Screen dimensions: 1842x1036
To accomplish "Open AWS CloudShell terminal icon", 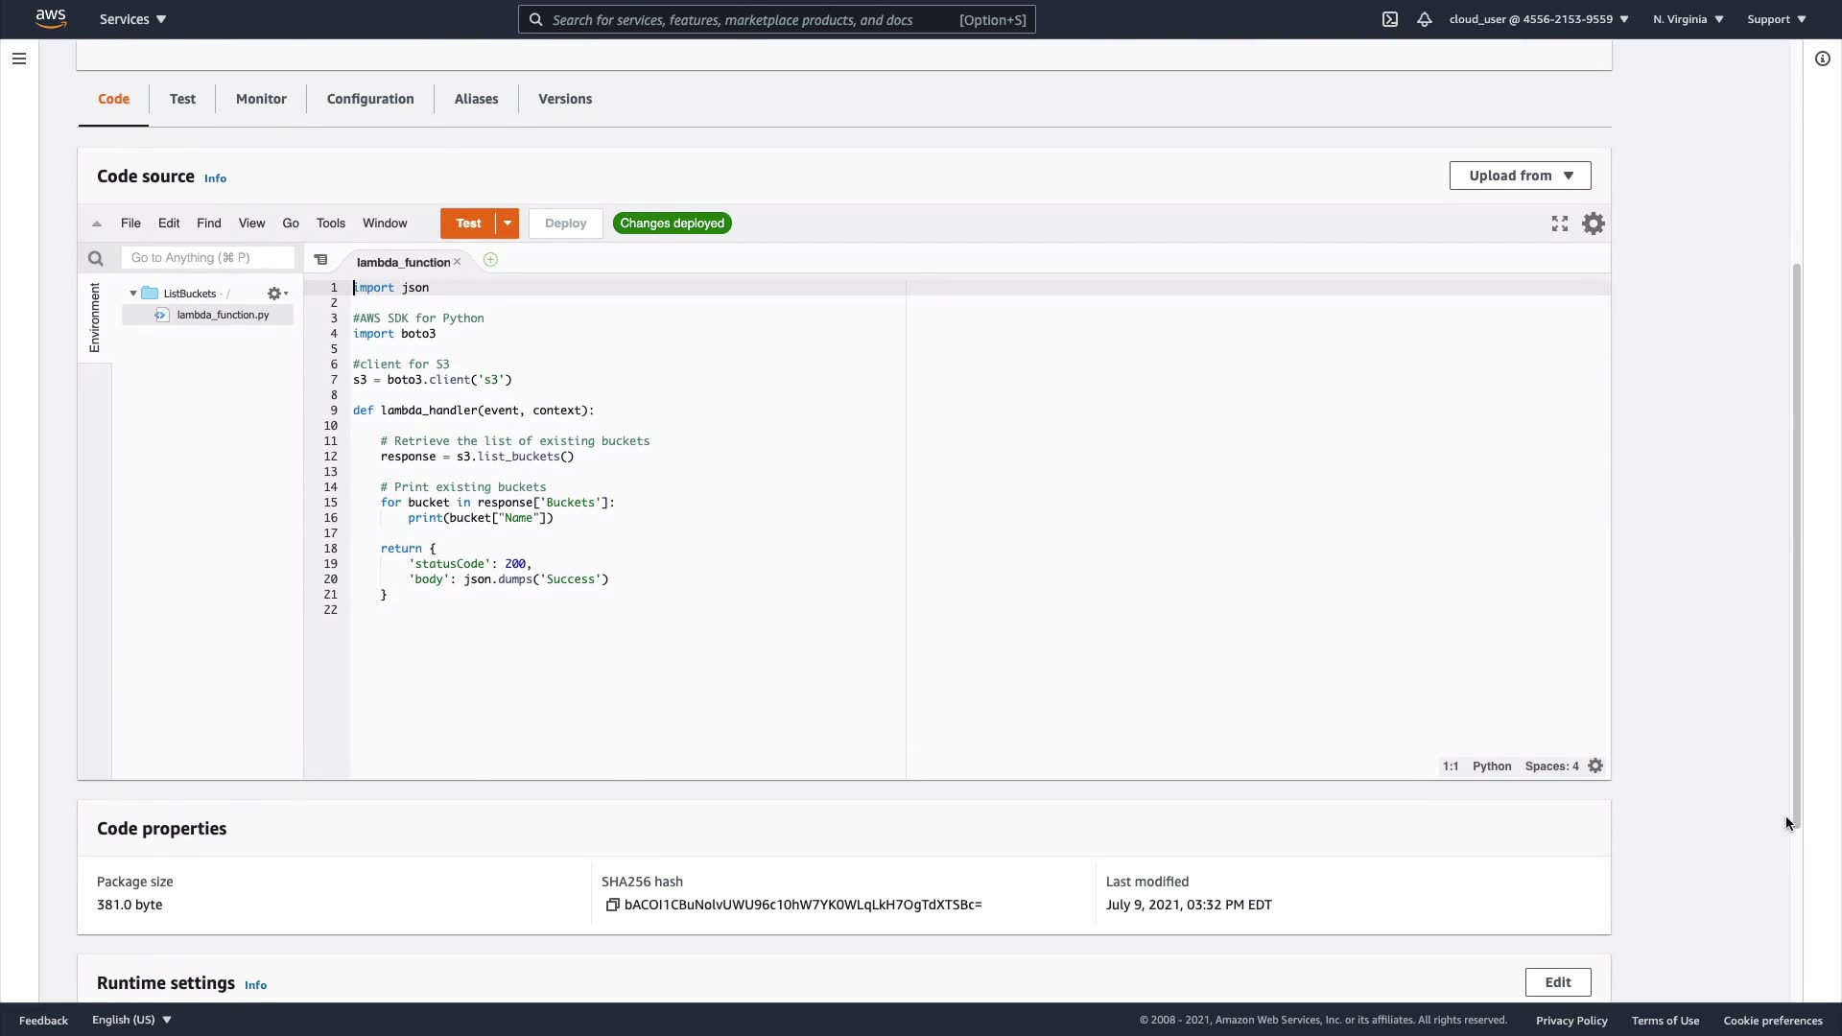I will pyautogui.click(x=1389, y=19).
